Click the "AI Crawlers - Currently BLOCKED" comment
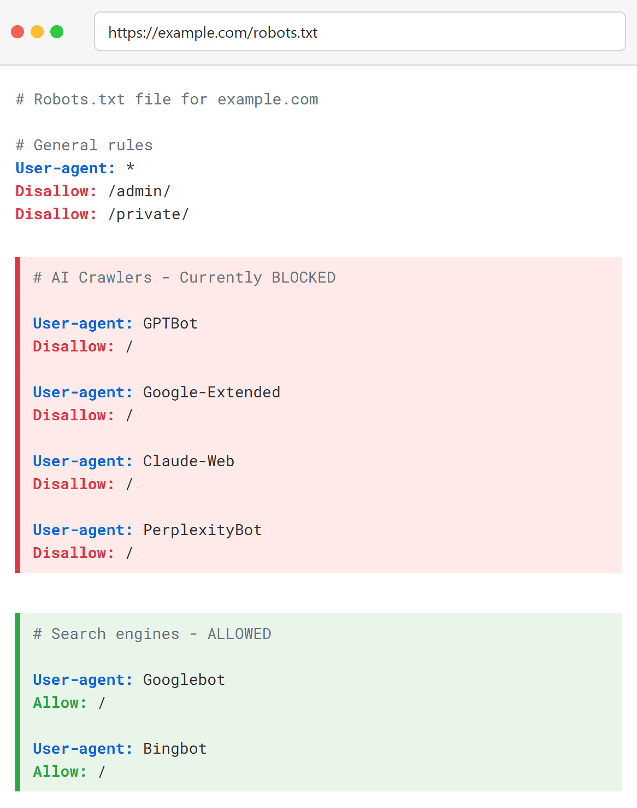The image size is (637, 808). click(184, 278)
